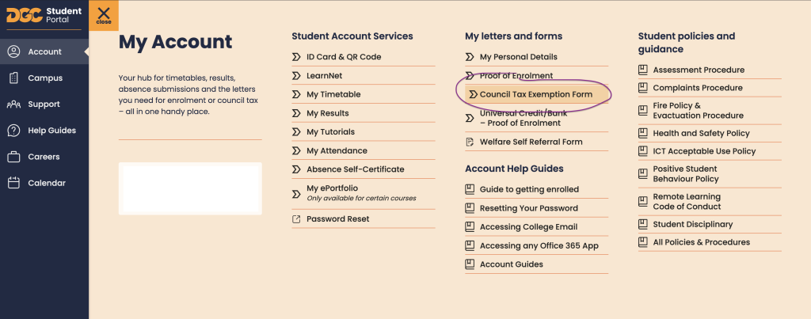View My Results
This screenshot has width=811, height=319.
coord(327,113)
